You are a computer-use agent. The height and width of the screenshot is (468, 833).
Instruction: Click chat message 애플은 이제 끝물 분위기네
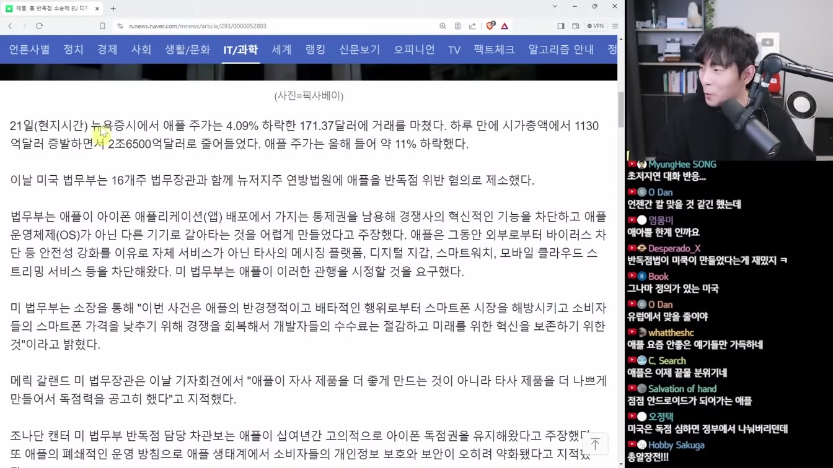[677, 373]
